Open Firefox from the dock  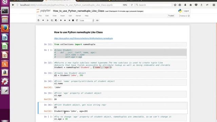click(5, 28)
